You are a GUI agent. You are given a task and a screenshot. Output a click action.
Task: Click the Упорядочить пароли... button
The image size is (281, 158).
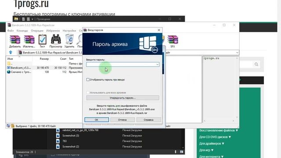coord(123,98)
